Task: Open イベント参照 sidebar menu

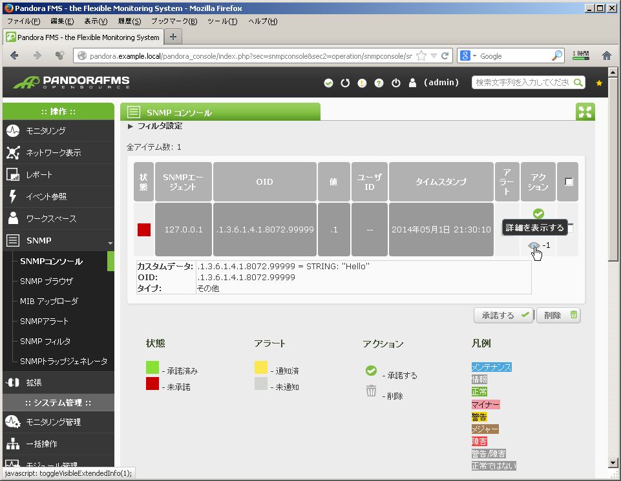Action: coord(58,196)
